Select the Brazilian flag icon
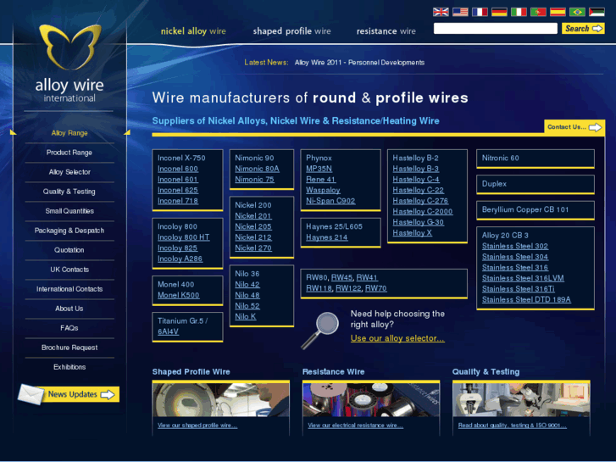The image size is (616, 462). click(x=577, y=12)
